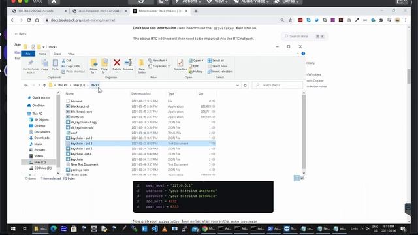Open the Windows Start button
Image resolution: width=418 pixels, height=235 pixels.
(13, 228)
